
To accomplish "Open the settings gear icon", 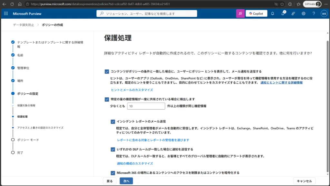I will (303, 13).
